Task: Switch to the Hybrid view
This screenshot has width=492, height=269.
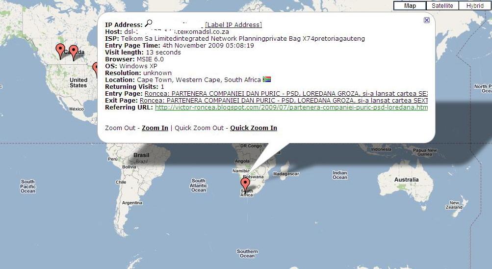Action: [475, 6]
